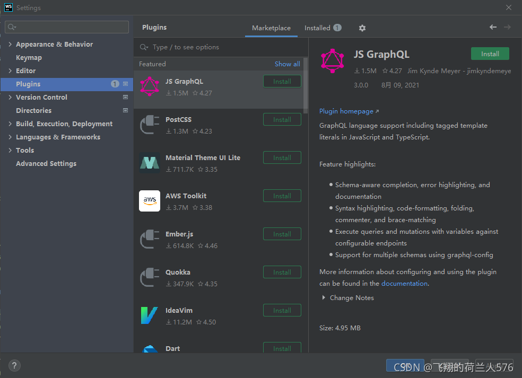Open the plugins gear settings menu

[x=362, y=28]
